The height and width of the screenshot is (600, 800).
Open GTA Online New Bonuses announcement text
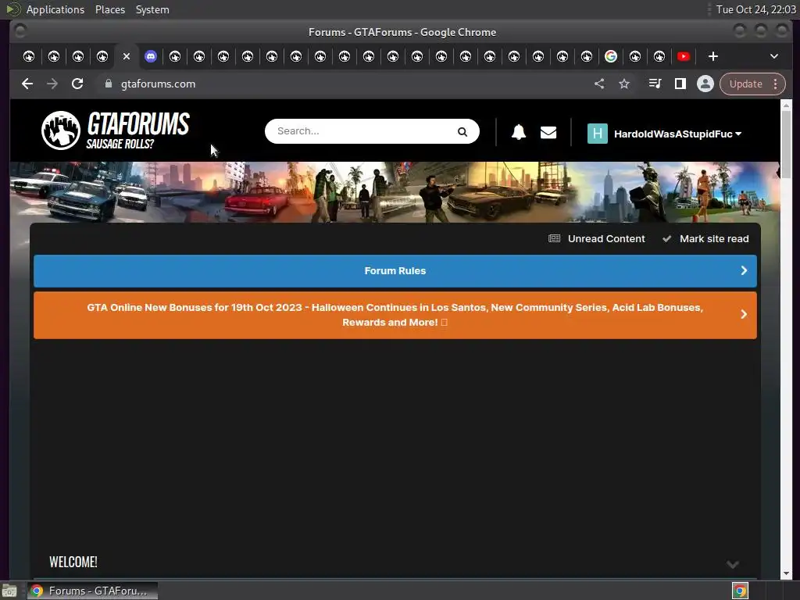pyautogui.click(x=395, y=315)
